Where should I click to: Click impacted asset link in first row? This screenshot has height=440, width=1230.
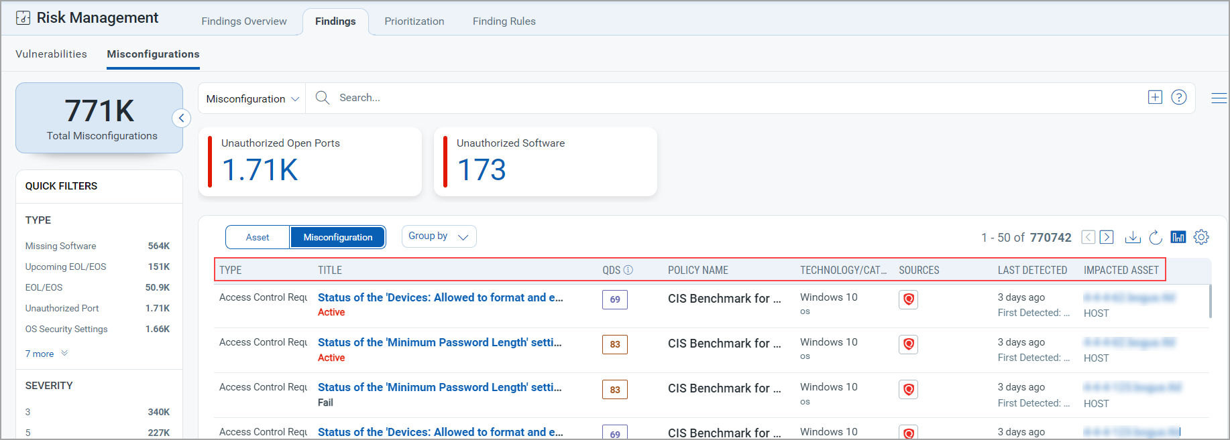(1129, 297)
